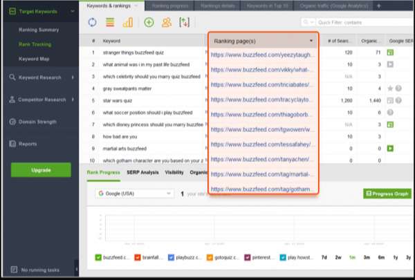Open Ranking Summary in sidebar

pos(39,30)
